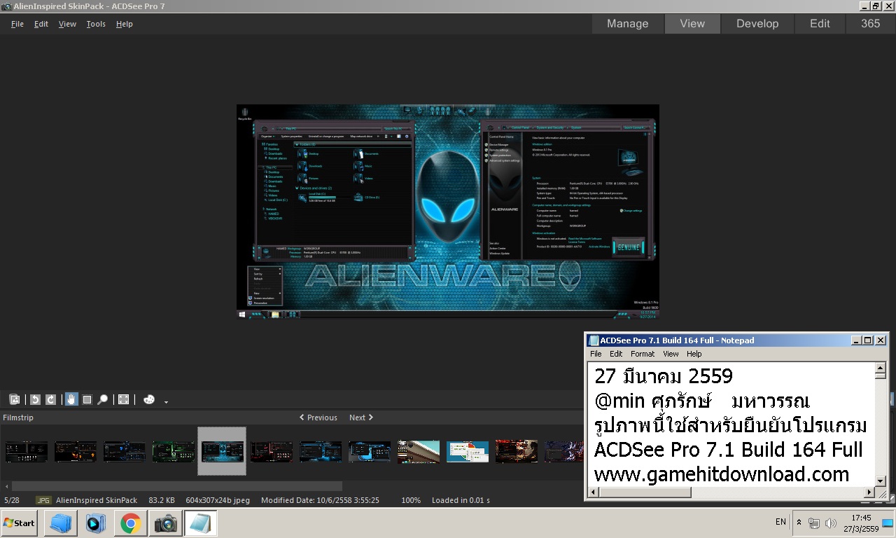
Task: Launch Google Chrome from taskbar
Action: (x=130, y=523)
